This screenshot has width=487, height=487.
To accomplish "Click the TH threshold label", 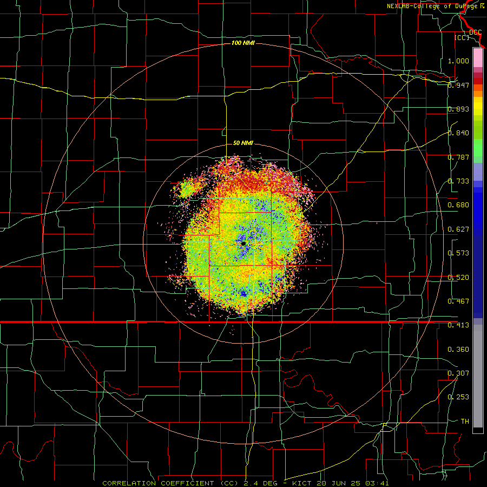I will click(465, 422).
